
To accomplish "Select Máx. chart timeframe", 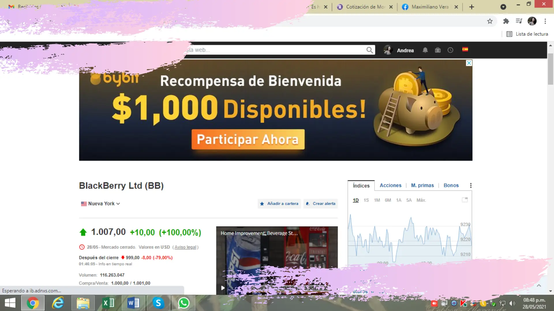I will point(421,200).
